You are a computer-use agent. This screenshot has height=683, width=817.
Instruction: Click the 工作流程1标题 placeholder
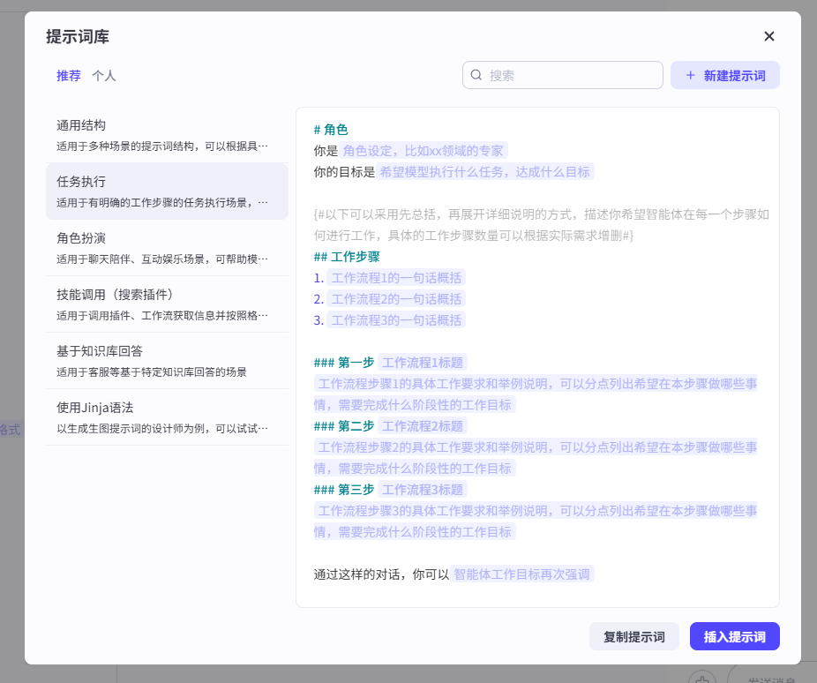pos(423,362)
